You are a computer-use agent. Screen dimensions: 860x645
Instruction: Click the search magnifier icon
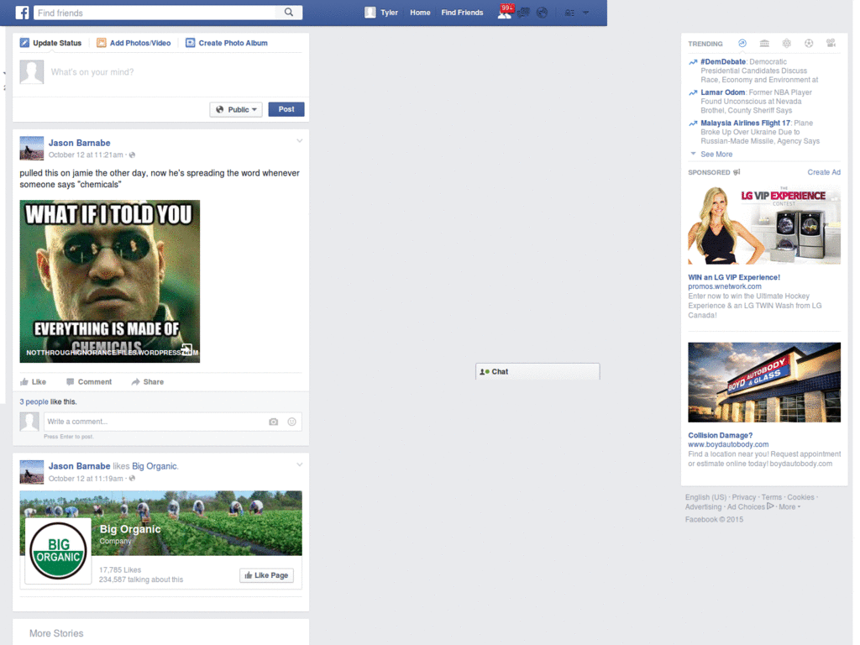tap(289, 12)
